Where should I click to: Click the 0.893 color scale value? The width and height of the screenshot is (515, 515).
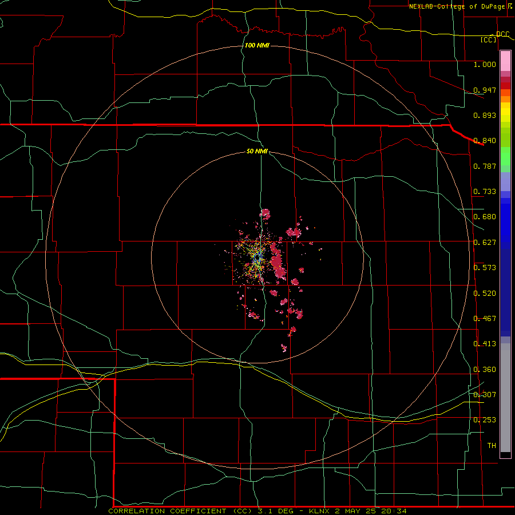(485, 115)
